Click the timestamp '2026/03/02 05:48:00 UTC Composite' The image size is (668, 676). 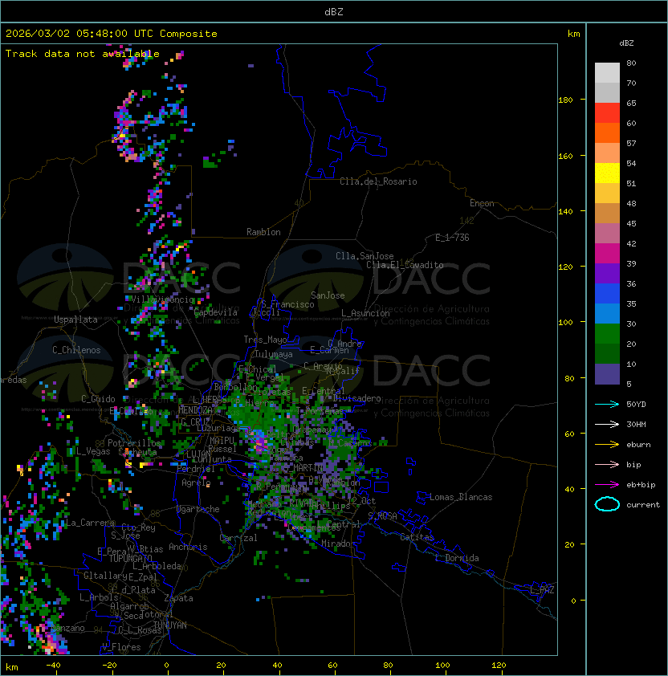pyautogui.click(x=112, y=34)
